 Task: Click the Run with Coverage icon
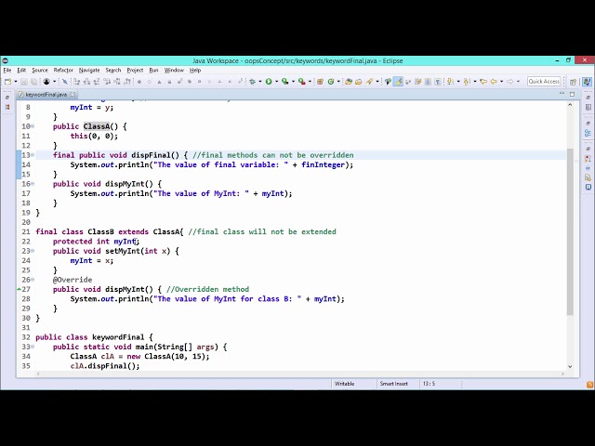285,82
